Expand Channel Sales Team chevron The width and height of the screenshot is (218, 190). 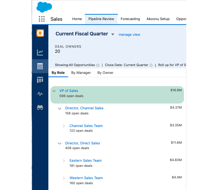coord(64,126)
